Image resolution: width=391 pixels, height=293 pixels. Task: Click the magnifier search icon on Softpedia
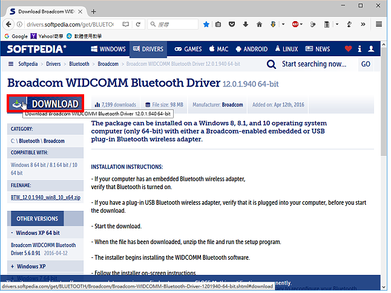point(271,64)
